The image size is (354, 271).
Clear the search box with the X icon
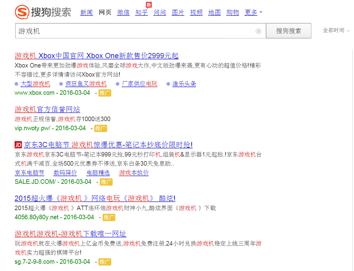[x=258, y=31]
